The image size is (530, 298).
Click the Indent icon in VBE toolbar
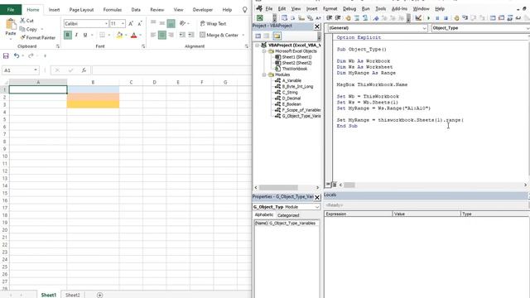(330, 18)
